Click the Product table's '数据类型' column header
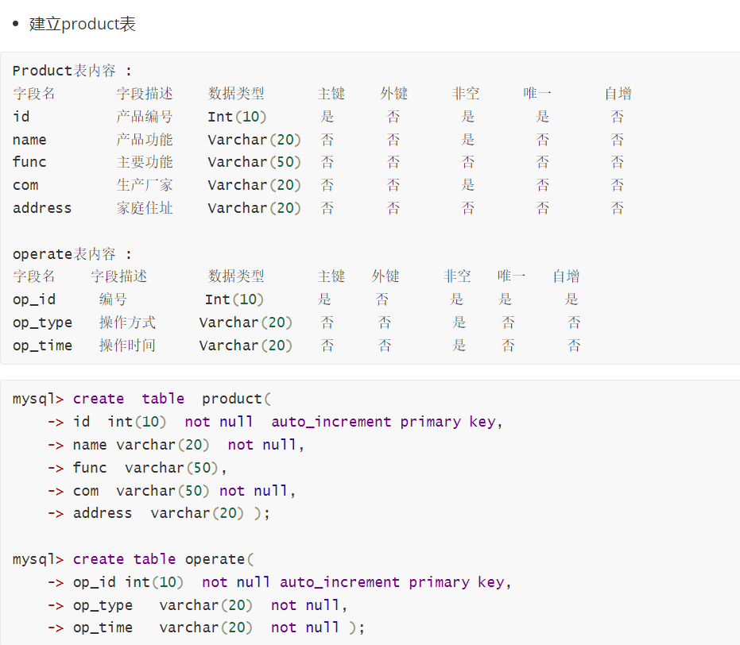The height and width of the screenshot is (645, 740). point(236,94)
